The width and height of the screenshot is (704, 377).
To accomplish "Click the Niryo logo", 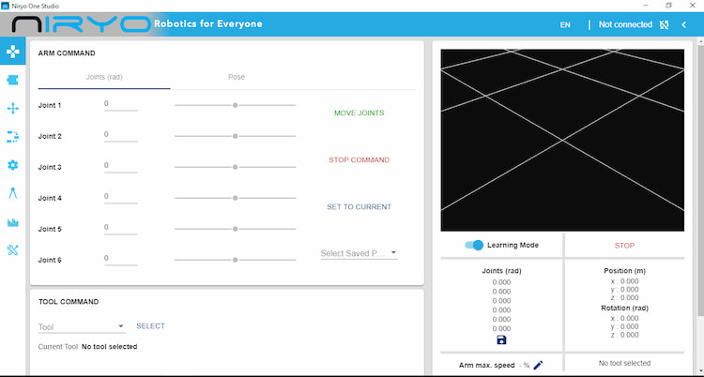I will (x=82, y=24).
